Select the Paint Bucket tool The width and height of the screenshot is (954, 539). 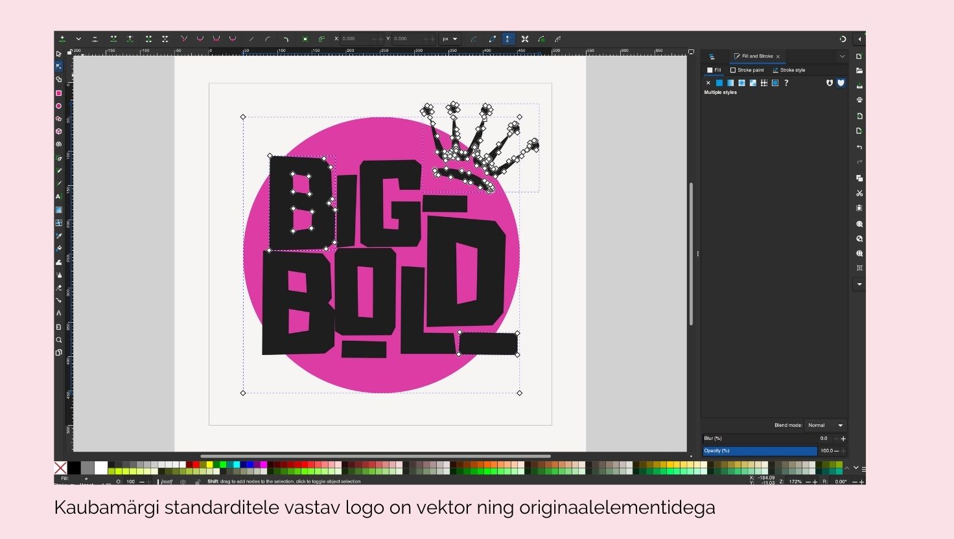(58, 248)
